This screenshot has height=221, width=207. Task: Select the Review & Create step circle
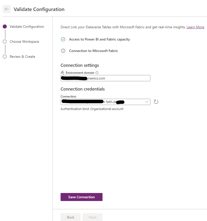pos(5,56)
